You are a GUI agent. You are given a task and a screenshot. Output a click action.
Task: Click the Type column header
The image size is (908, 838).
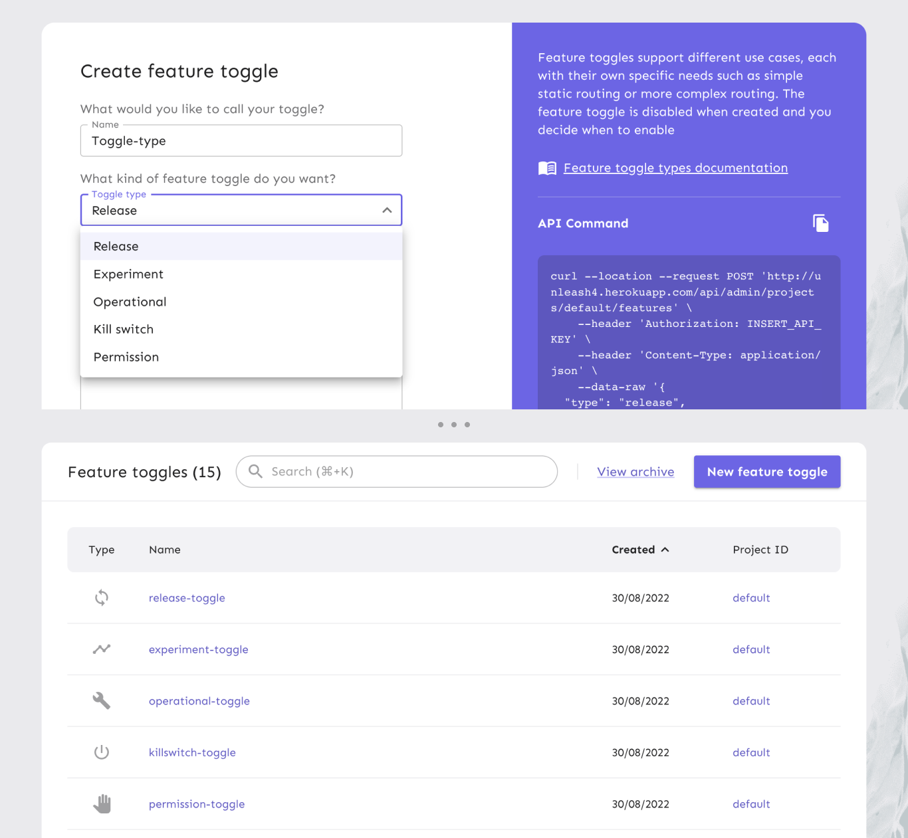102,550
